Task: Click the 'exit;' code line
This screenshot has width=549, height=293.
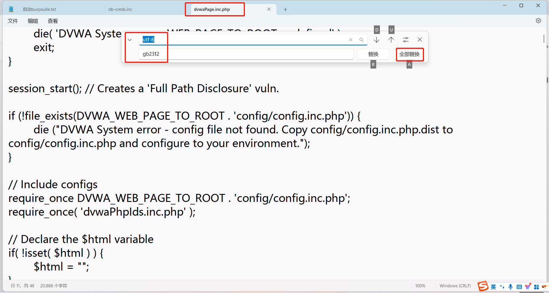Action: [x=44, y=47]
